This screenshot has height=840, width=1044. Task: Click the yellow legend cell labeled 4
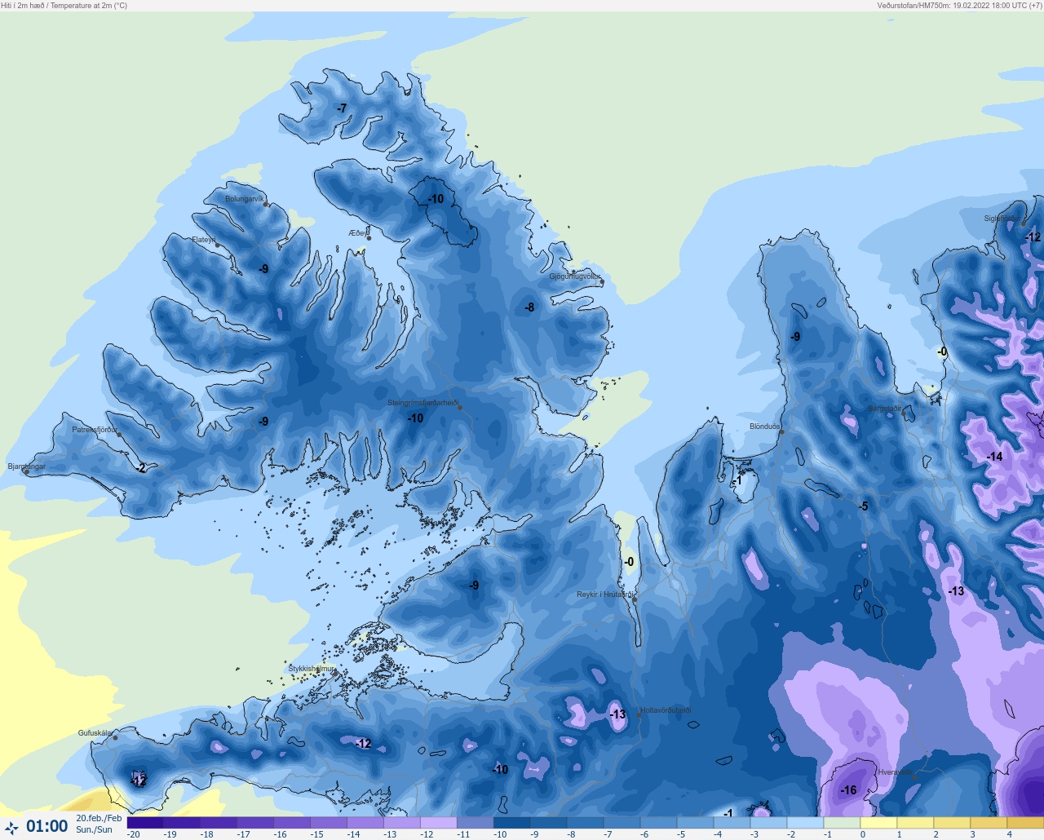click(x=1025, y=823)
